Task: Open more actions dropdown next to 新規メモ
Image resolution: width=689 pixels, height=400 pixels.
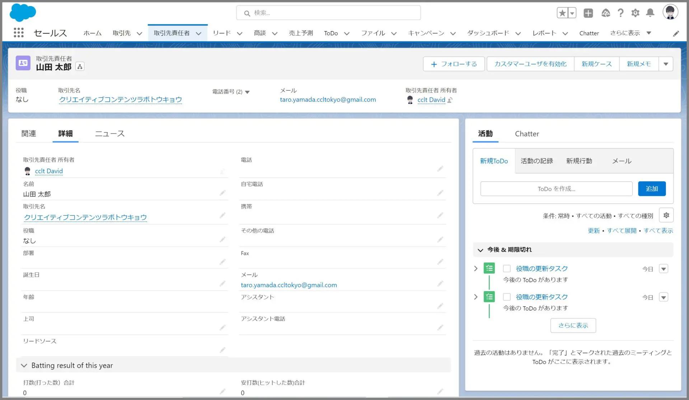Action: pos(666,64)
